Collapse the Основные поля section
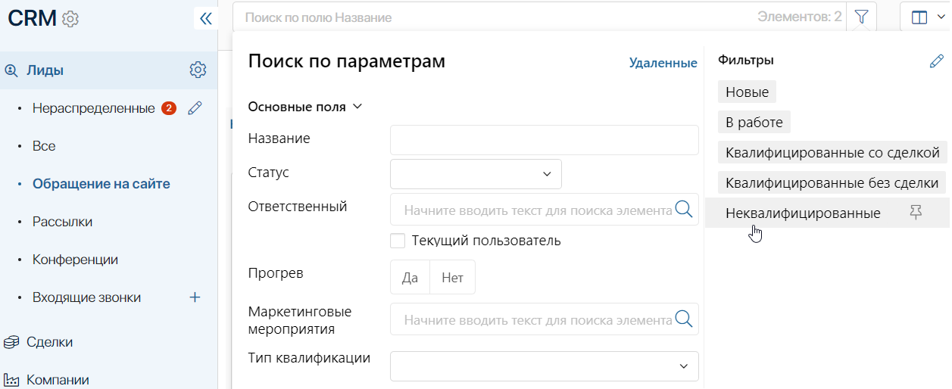This screenshot has width=952, height=389. point(305,107)
